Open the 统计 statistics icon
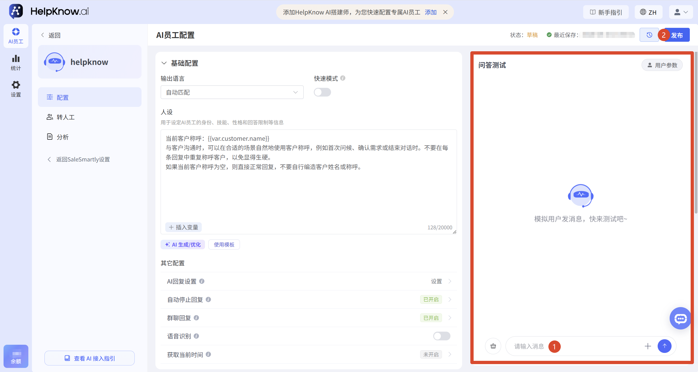 (16, 63)
